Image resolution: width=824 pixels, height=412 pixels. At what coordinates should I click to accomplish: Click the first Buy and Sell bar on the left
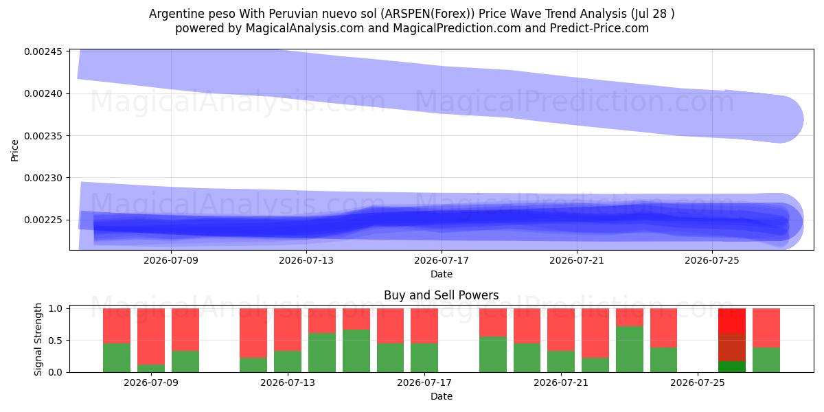(117, 341)
